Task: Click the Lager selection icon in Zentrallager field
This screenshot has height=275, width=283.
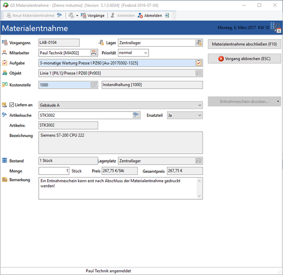Action: (x=199, y=42)
